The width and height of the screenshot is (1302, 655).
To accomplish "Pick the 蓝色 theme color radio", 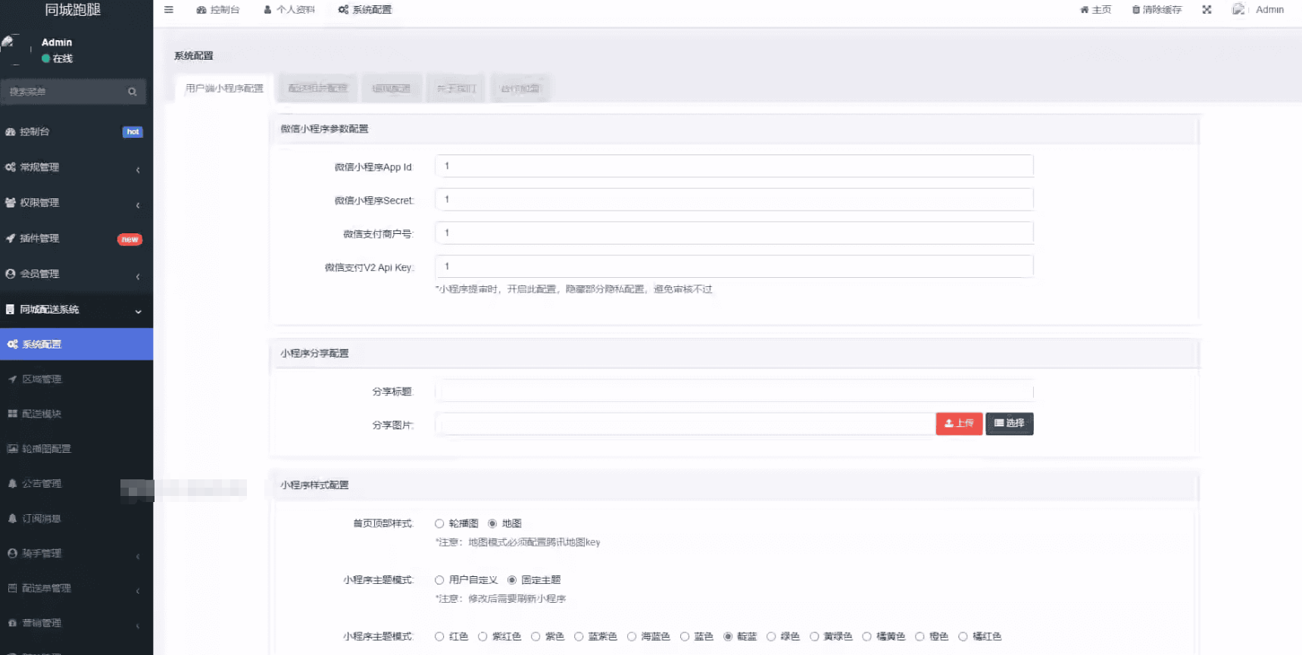I will 685,637.
